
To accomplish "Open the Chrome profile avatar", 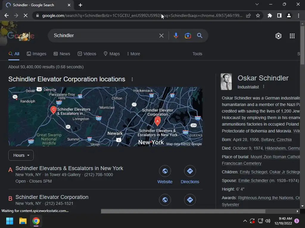I will 289,15.
